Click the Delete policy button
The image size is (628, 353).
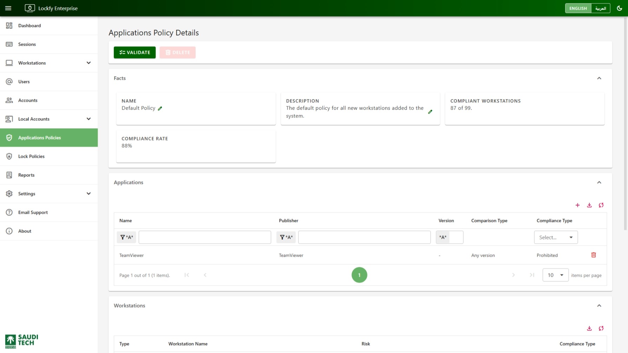click(177, 52)
